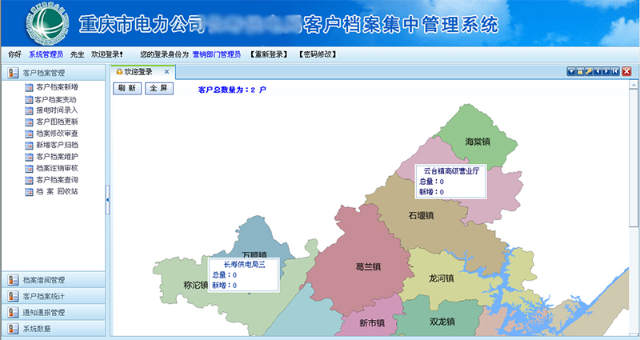
Task: Jump to first tab with skip-back icon
Action: [x=615, y=71]
